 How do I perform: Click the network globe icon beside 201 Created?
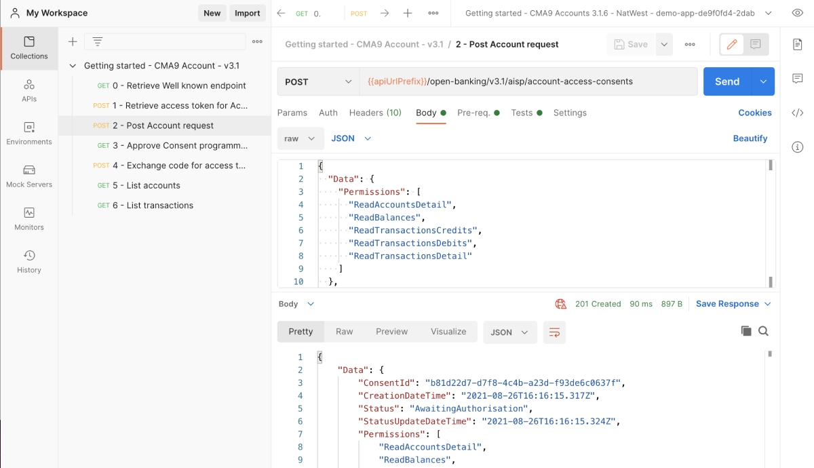coord(560,304)
